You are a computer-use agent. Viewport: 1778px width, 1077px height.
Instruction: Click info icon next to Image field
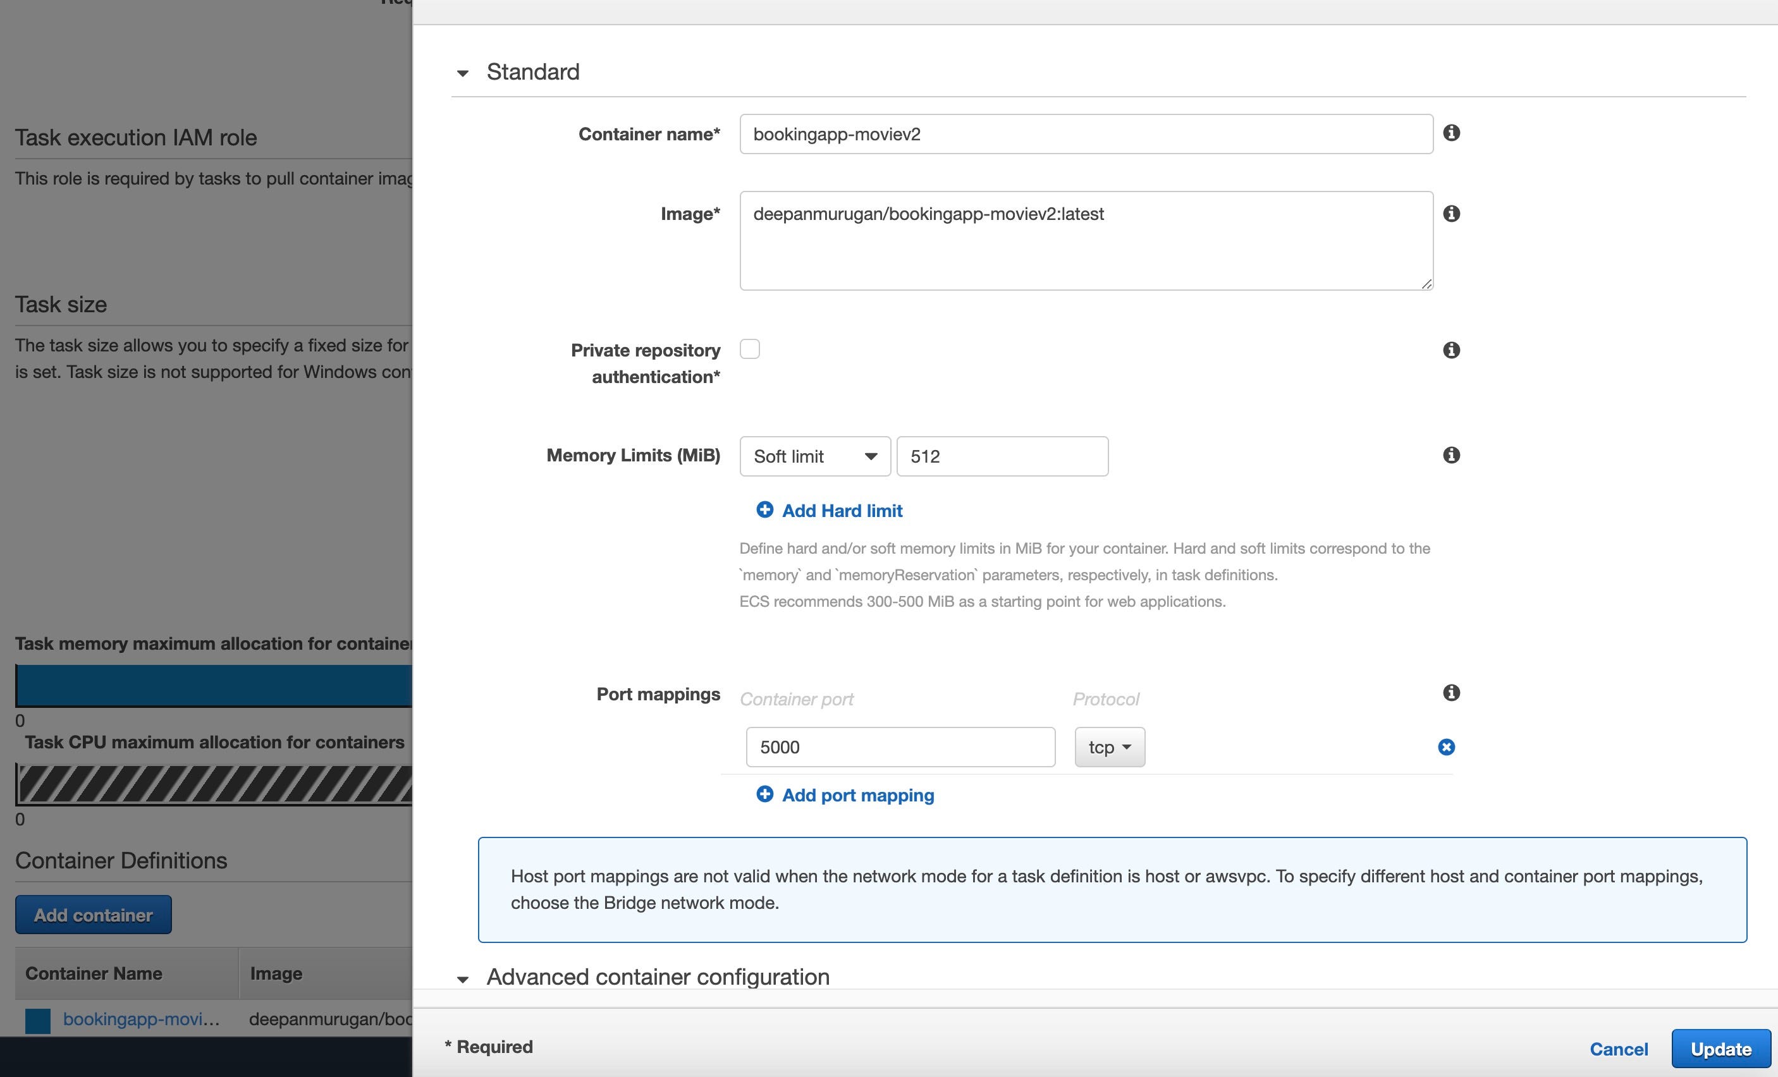(x=1451, y=214)
